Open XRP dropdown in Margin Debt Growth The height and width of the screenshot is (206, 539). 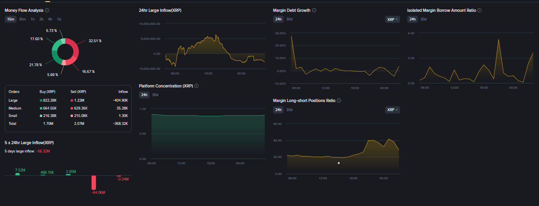(x=392, y=19)
